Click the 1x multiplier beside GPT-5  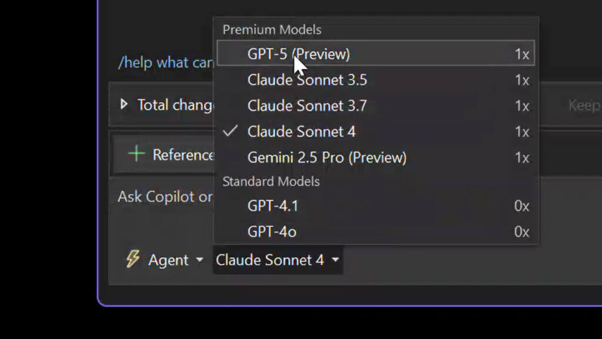click(523, 54)
